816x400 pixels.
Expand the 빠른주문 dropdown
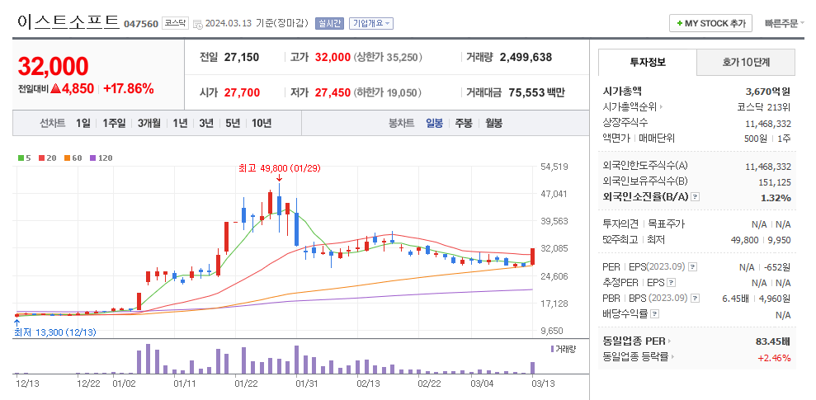tap(785, 23)
